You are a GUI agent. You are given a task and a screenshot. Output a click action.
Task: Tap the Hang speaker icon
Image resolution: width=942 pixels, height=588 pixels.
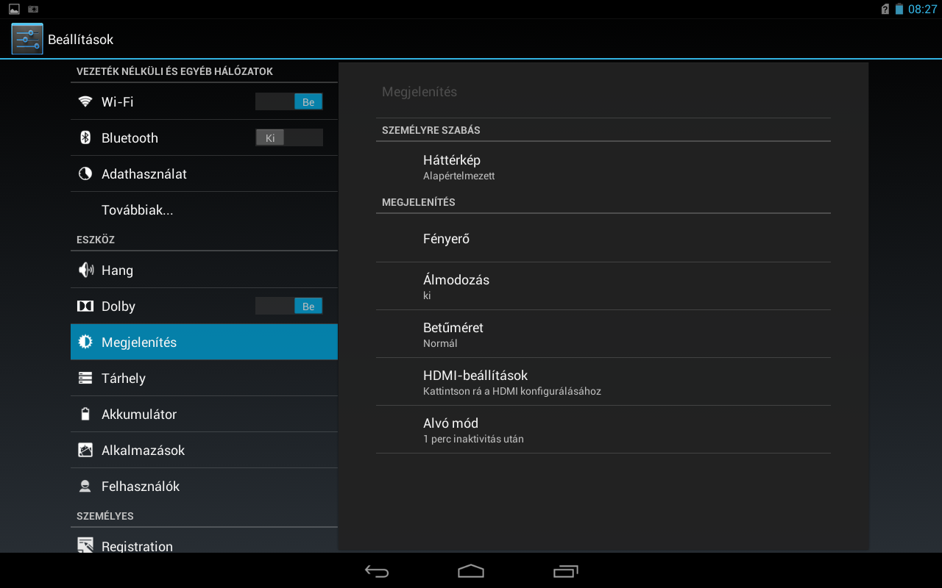click(x=85, y=270)
